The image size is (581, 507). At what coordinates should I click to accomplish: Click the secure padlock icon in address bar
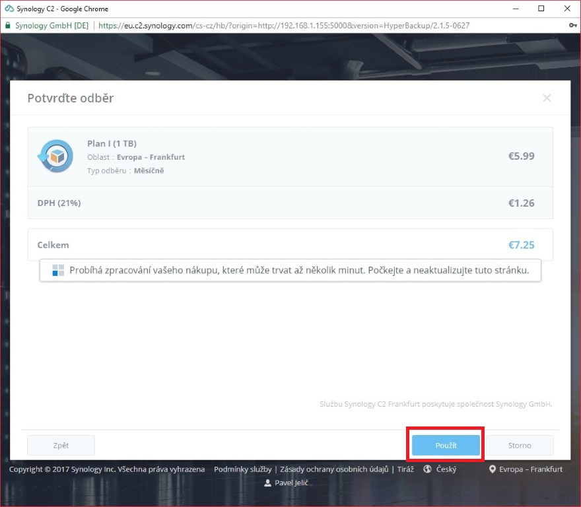7,25
